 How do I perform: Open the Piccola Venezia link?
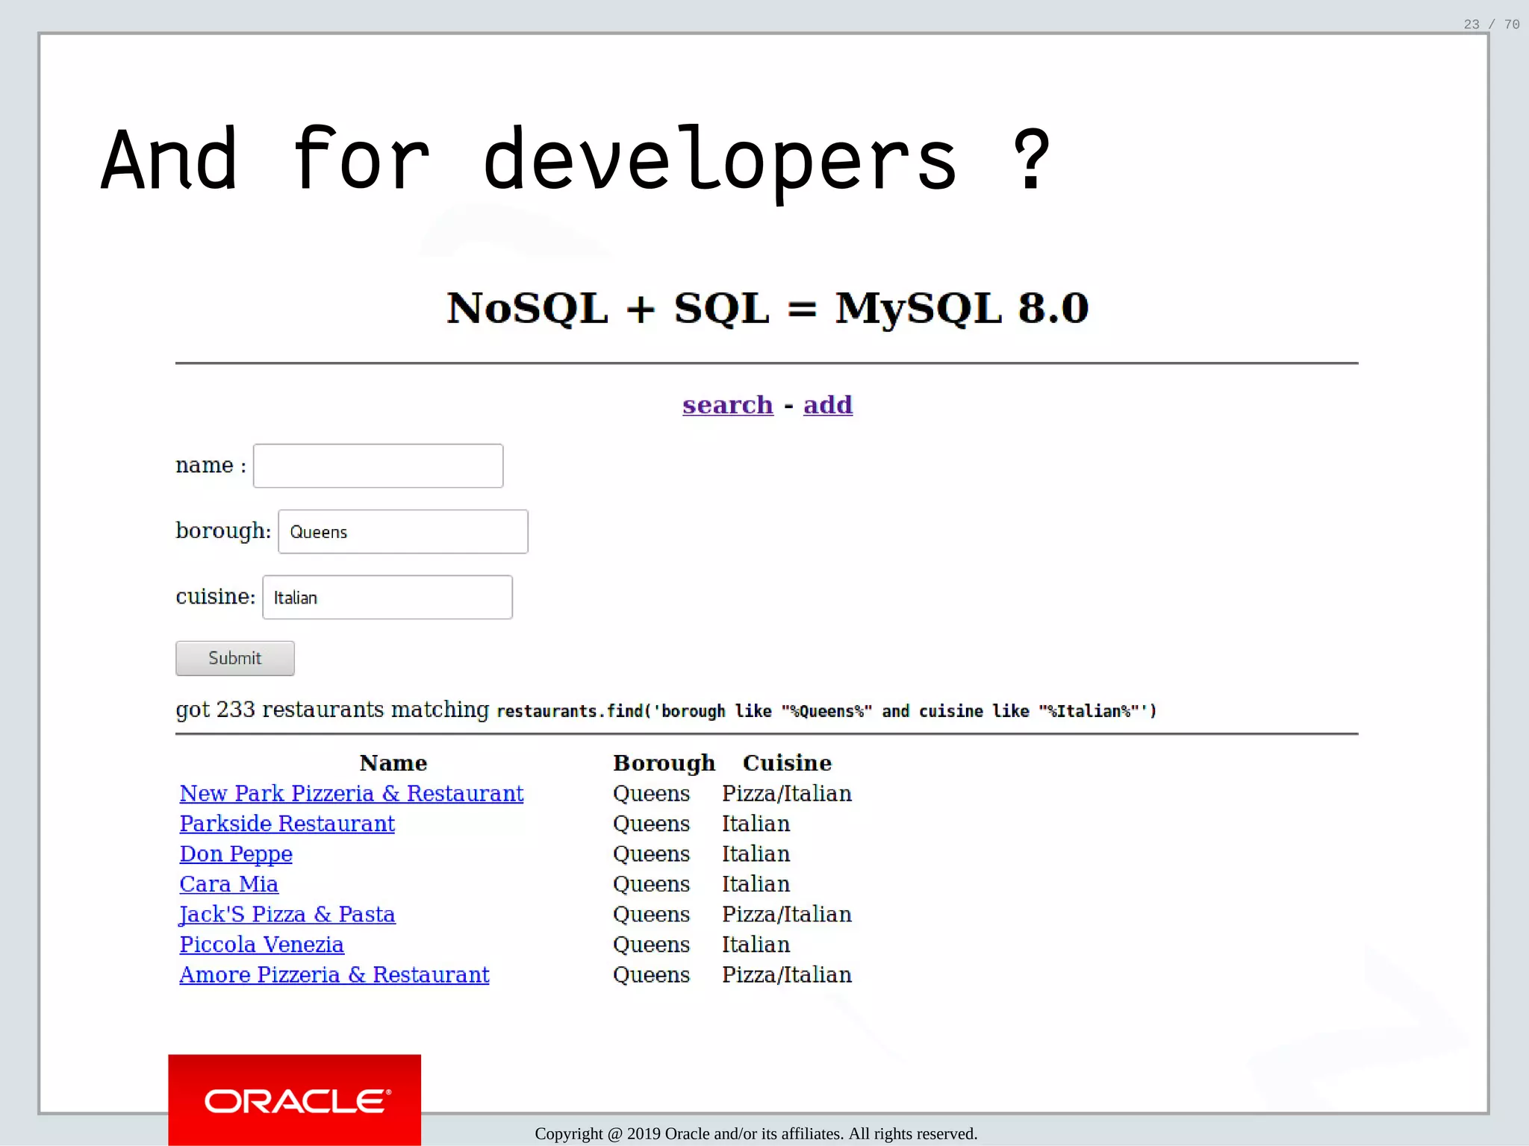tap(261, 945)
